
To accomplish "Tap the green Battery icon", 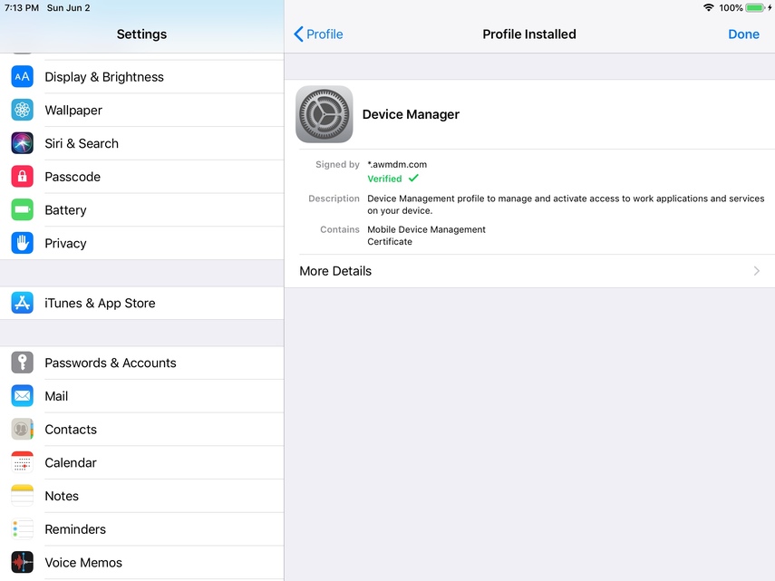I will pos(23,210).
